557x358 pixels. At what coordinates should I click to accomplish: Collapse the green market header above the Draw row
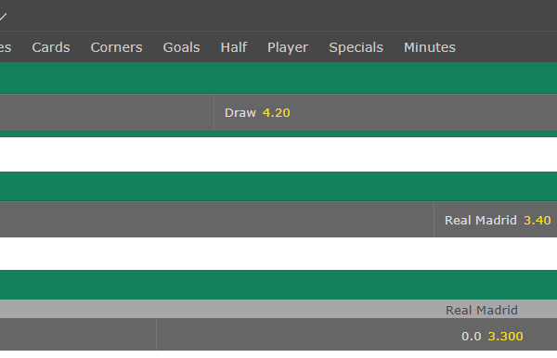tap(278, 78)
